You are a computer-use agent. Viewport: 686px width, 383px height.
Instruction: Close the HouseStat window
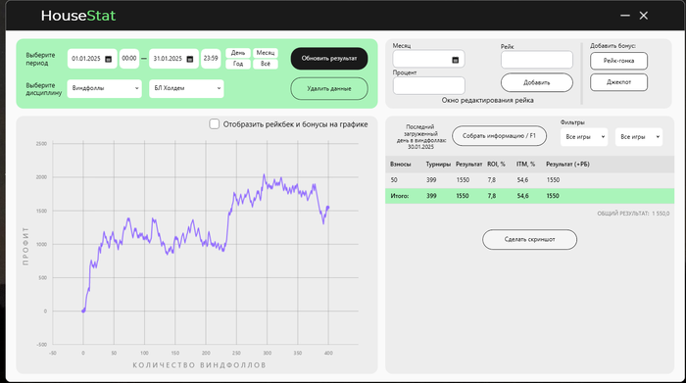pos(644,16)
